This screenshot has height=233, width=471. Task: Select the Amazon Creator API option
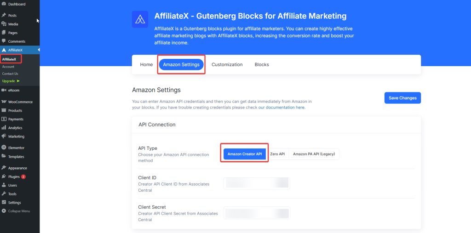[x=245, y=154]
